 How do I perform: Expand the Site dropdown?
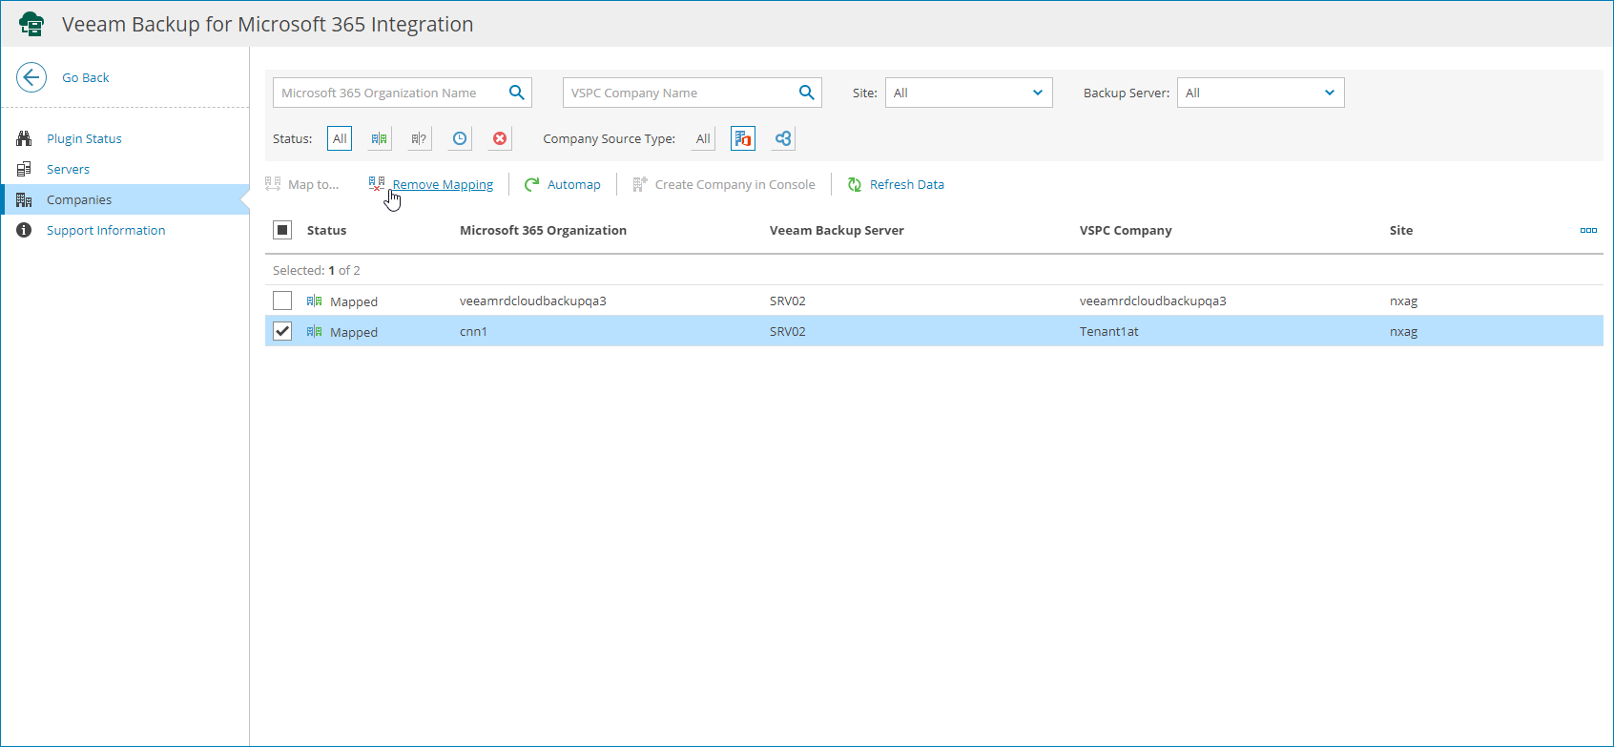968,93
